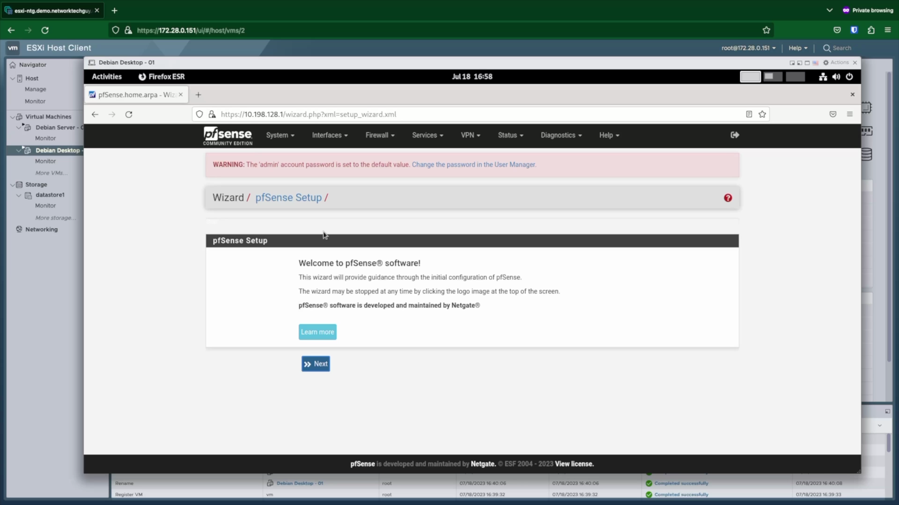The image size is (899, 505).
Task: Open the Services dropdown menu
Action: 427,135
